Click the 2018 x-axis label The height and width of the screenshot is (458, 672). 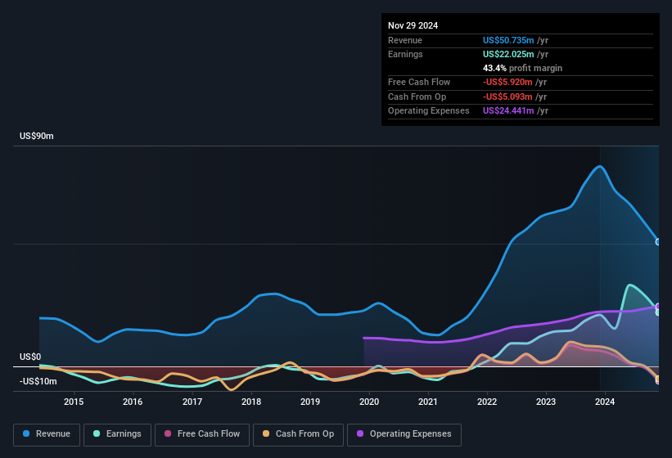251,402
